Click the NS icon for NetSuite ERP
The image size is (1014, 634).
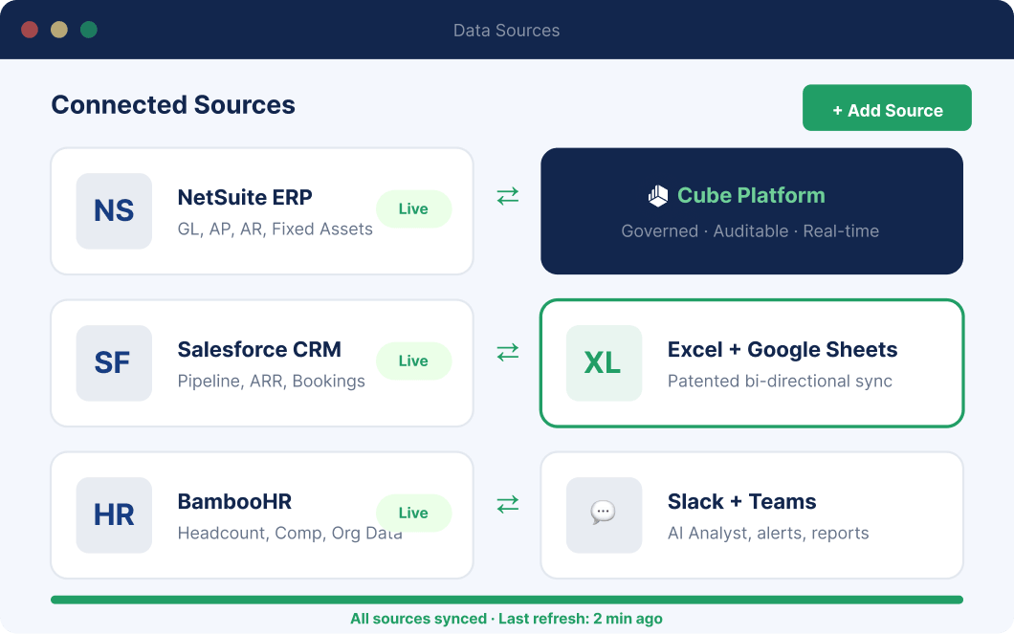tap(114, 210)
